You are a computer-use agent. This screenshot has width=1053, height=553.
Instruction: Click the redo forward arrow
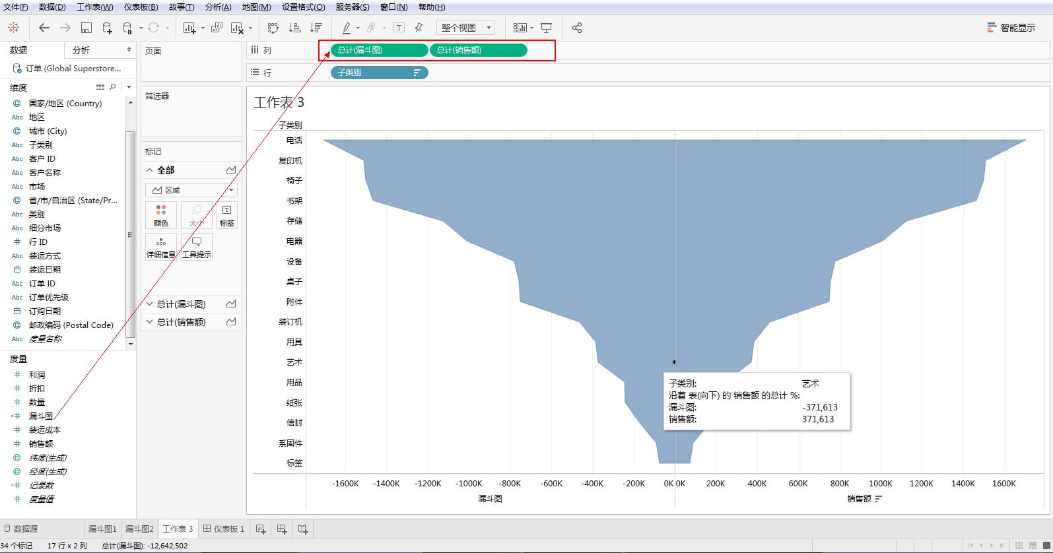coord(65,28)
